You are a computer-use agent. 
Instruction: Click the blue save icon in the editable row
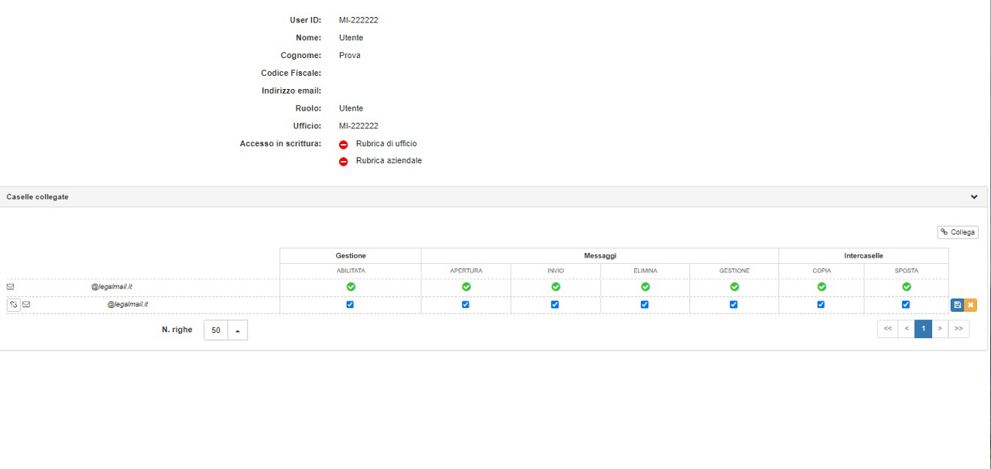click(x=957, y=305)
